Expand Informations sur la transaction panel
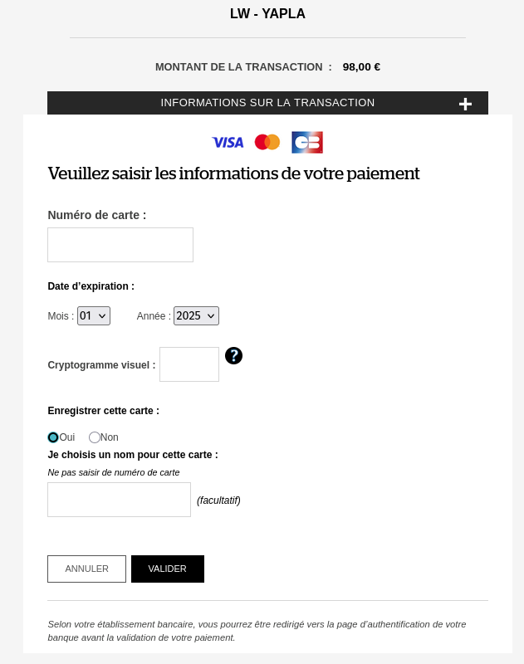Screen dimensions: 524x664 coord(267,103)
